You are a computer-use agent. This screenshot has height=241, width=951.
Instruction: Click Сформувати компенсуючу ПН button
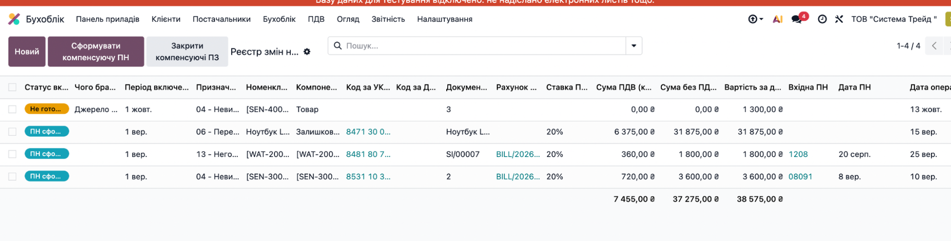[96, 51]
